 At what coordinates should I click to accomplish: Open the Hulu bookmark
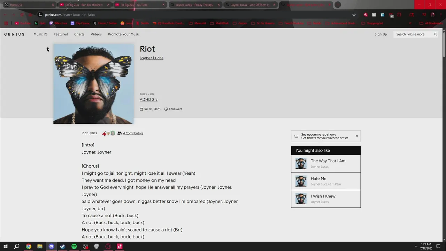[x=40, y=23]
